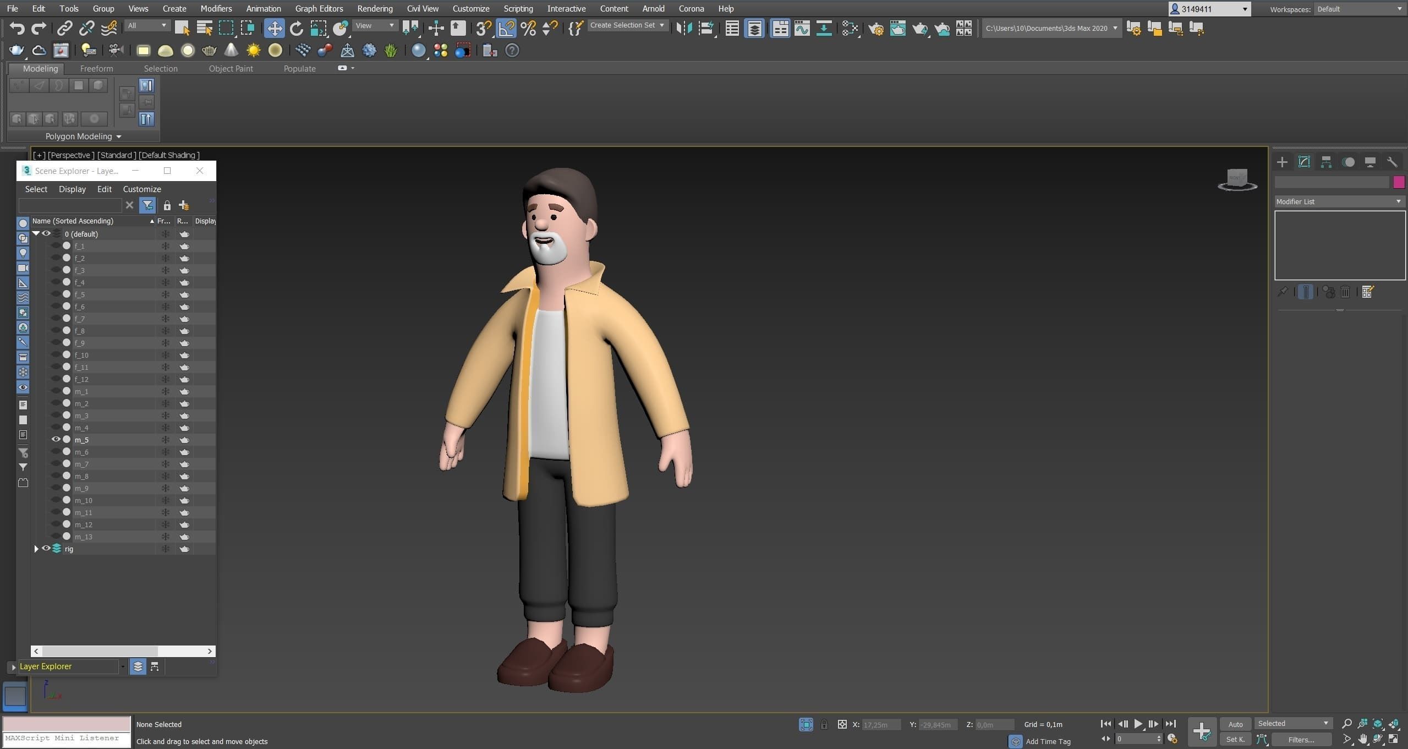1408x749 pixels.
Task: Open the Hierarchy command panel tab
Action: point(1326,162)
